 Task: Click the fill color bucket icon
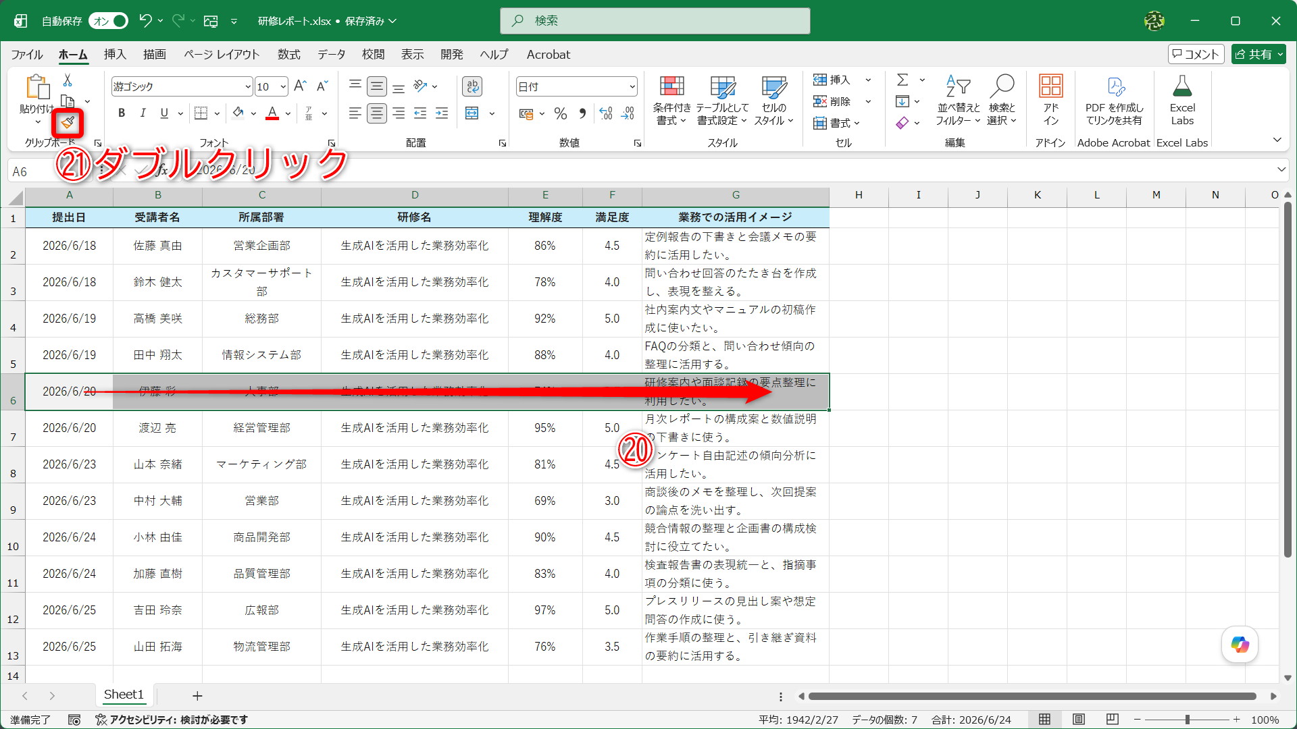(x=238, y=113)
